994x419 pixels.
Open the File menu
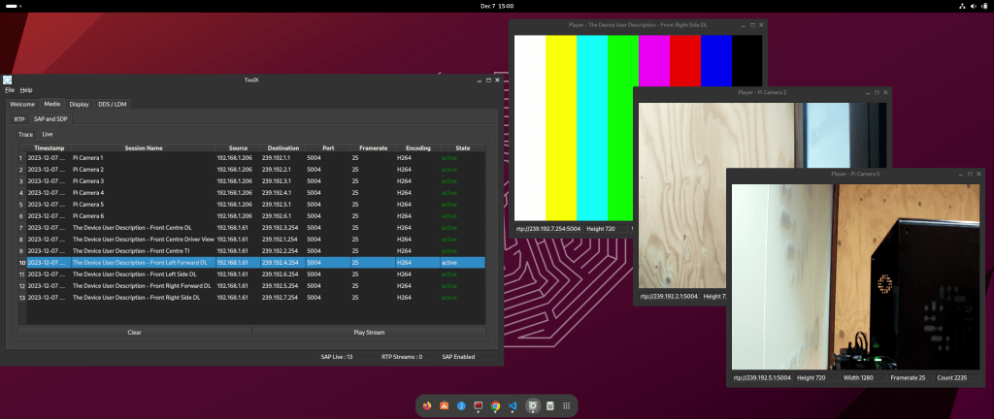point(10,90)
